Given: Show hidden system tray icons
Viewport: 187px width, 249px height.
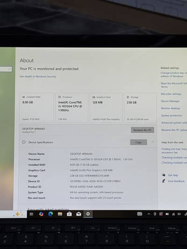Looking at the screenshot, I should (x=149, y=214).
